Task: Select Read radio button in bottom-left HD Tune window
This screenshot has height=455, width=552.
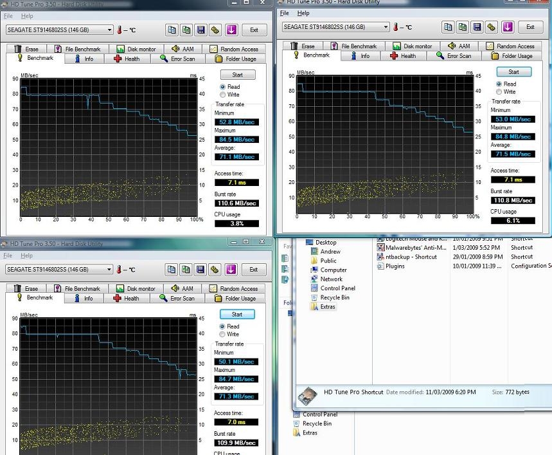Action: (x=222, y=326)
